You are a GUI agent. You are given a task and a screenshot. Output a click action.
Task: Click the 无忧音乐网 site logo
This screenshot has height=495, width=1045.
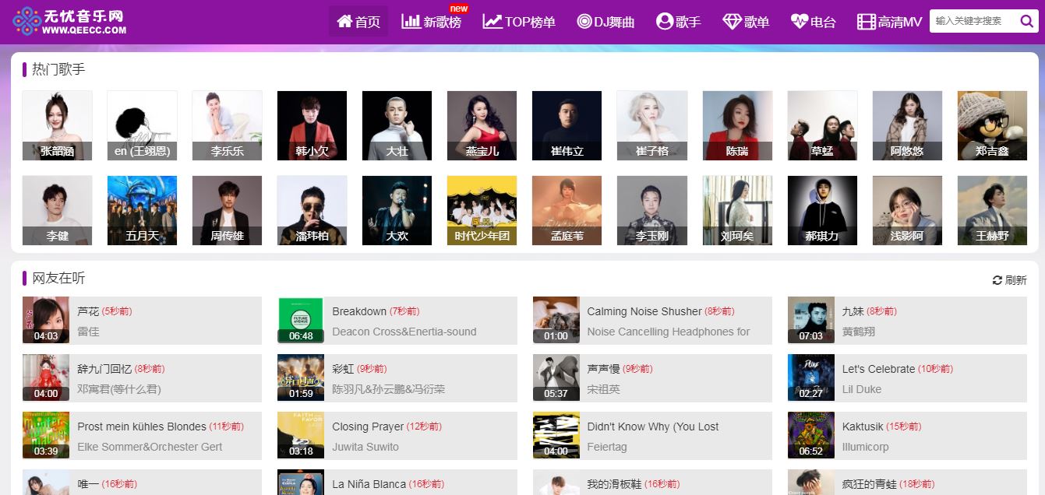tap(69, 22)
